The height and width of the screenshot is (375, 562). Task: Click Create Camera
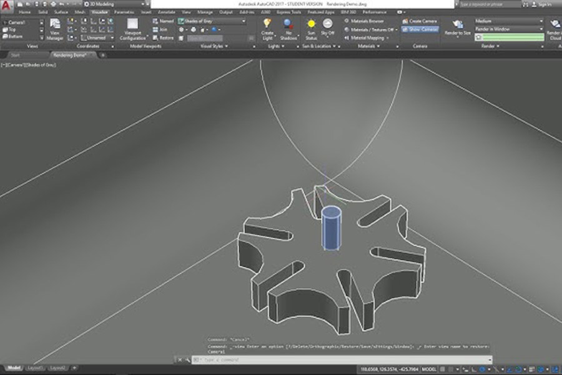click(420, 21)
